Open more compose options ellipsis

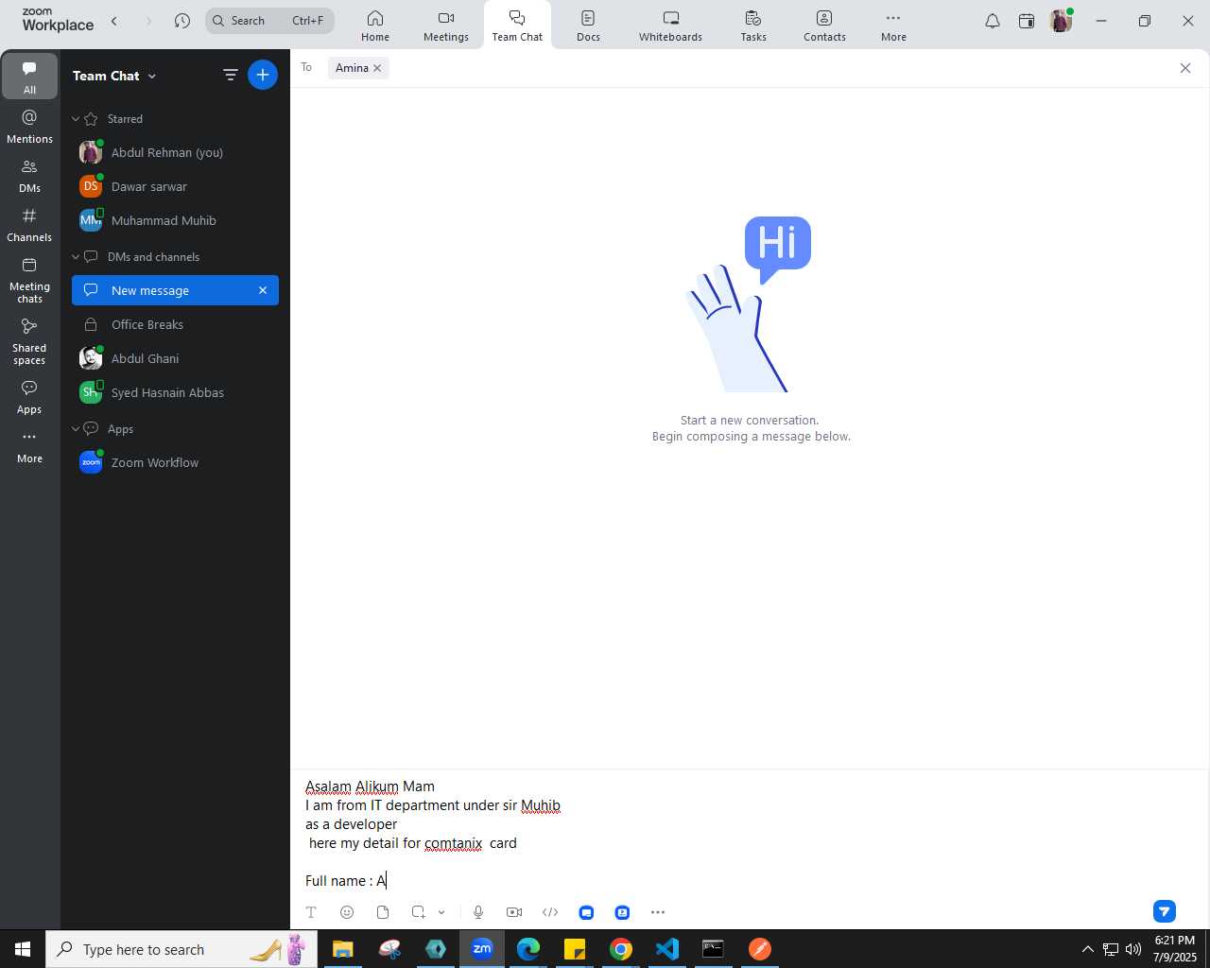pos(658,912)
